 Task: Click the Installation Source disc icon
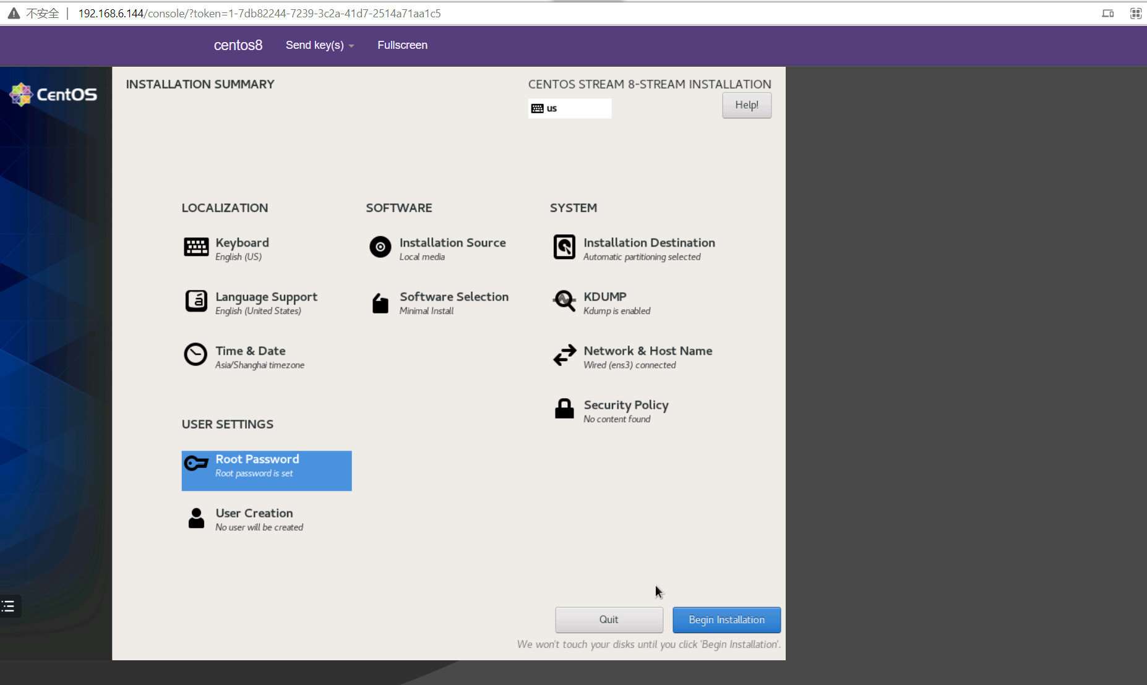380,247
